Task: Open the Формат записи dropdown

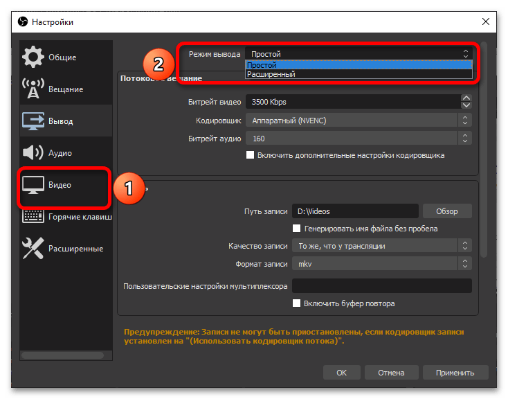Action: [382, 264]
